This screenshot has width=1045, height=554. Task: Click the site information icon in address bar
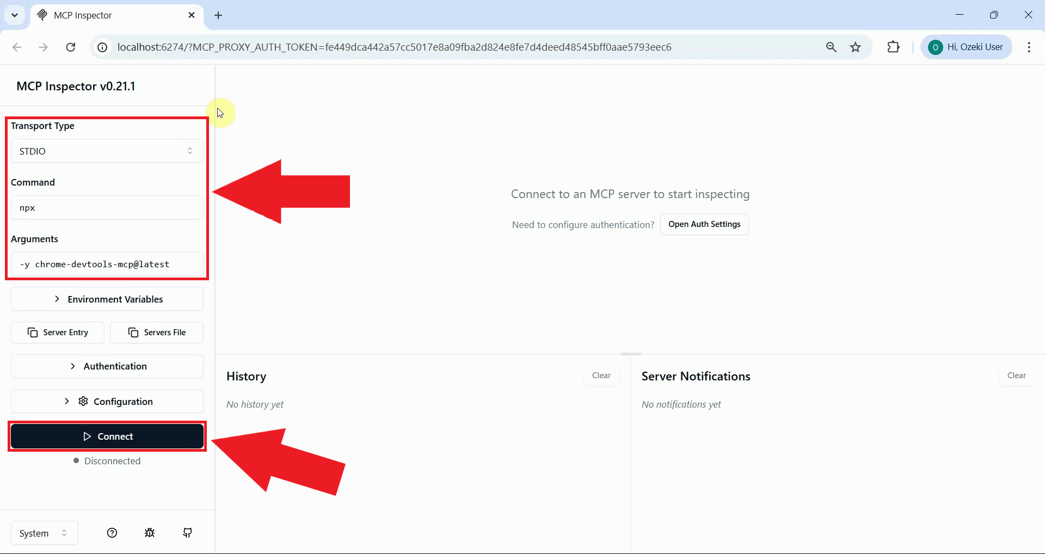point(102,47)
